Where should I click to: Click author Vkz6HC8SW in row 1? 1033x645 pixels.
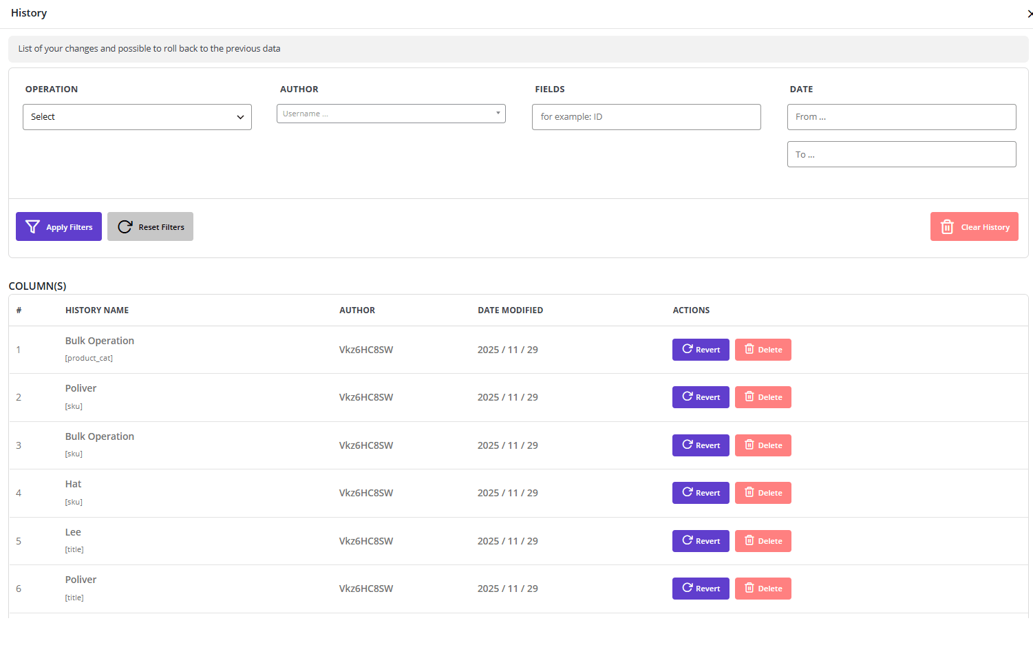[366, 350]
